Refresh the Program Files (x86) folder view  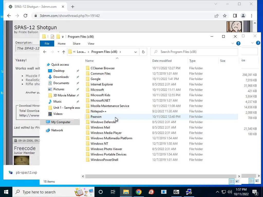[x=143, y=52]
